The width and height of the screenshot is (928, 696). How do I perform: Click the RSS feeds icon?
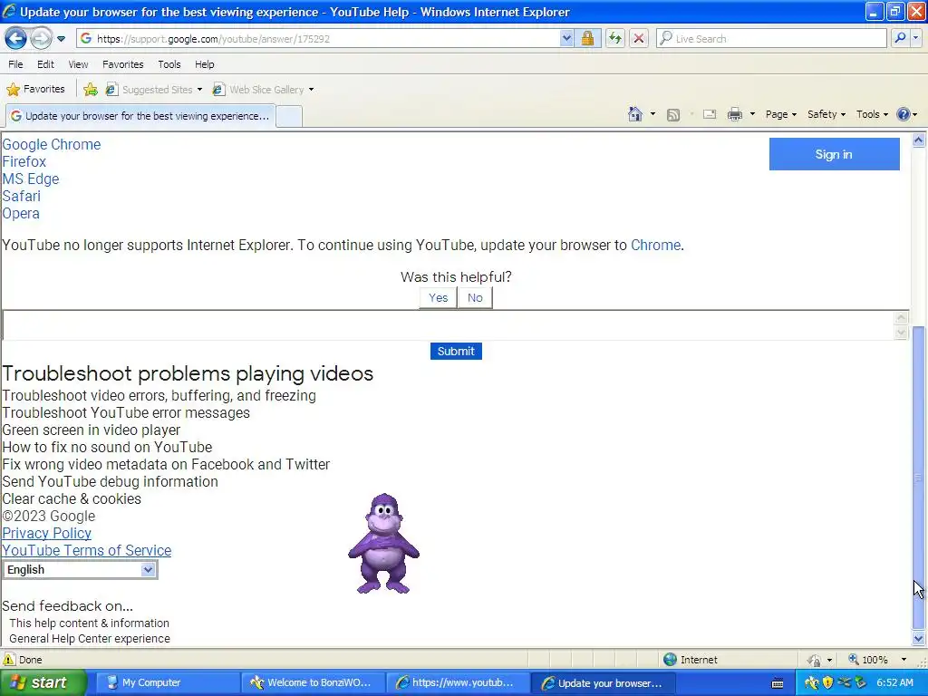tap(673, 115)
